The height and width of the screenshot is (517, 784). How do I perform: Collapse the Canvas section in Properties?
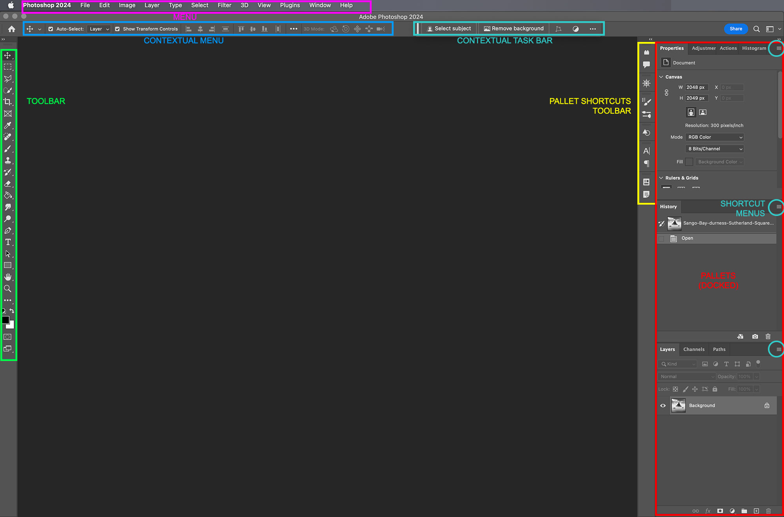661,77
